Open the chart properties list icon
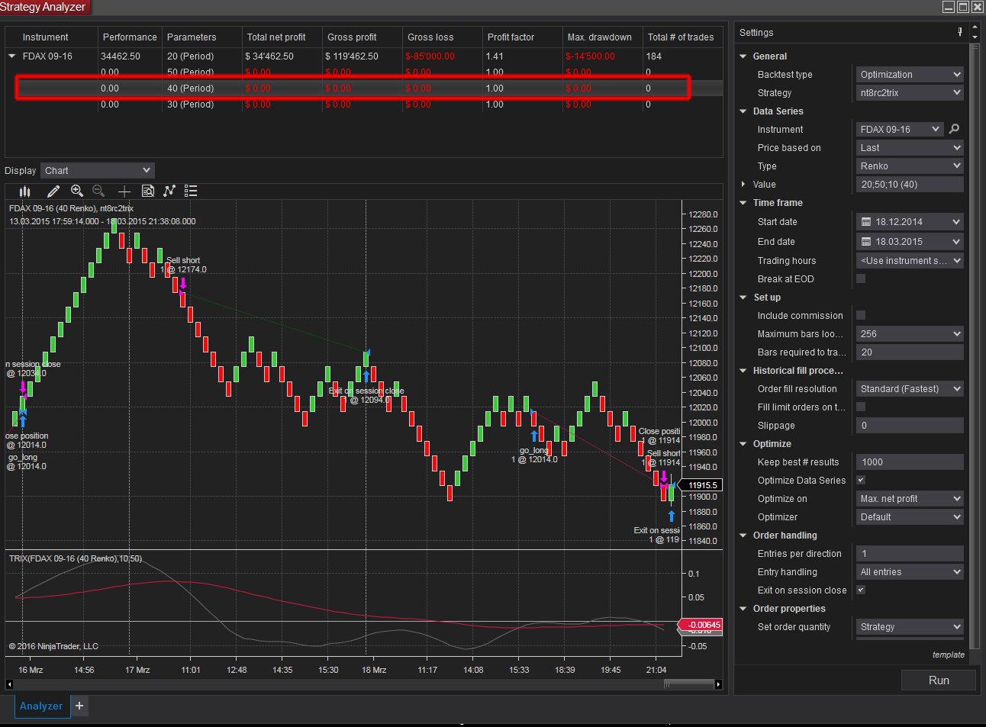Image resolution: width=986 pixels, height=727 pixels. coord(191,191)
